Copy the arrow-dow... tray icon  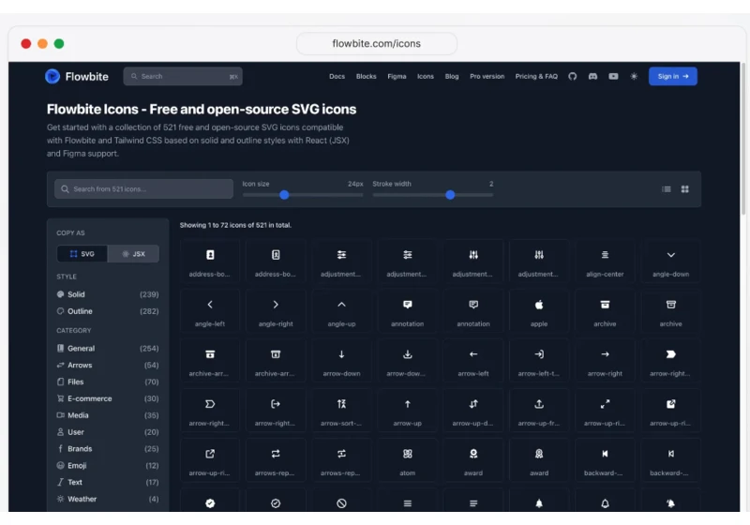[x=408, y=362]
